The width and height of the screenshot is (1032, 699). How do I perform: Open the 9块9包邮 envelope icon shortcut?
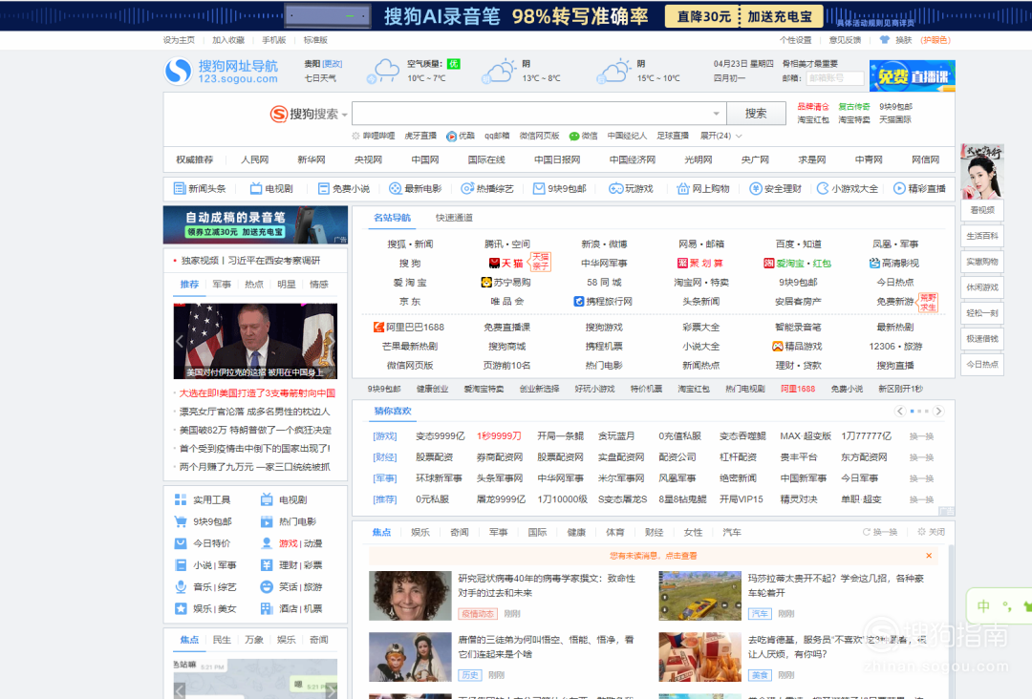pos(538,189)
